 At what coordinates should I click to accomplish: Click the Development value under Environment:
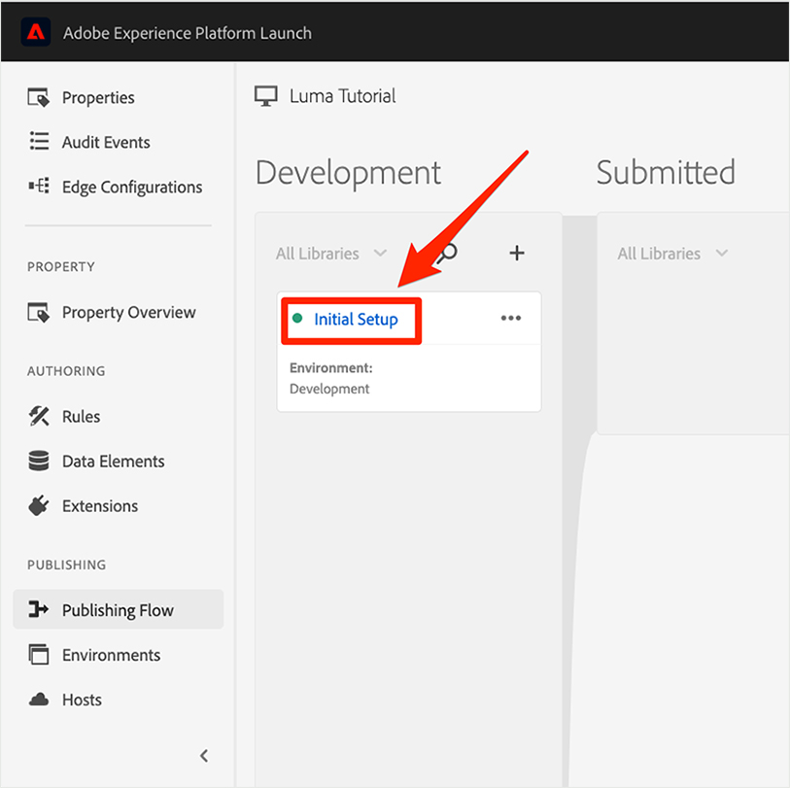click(329, 389)
